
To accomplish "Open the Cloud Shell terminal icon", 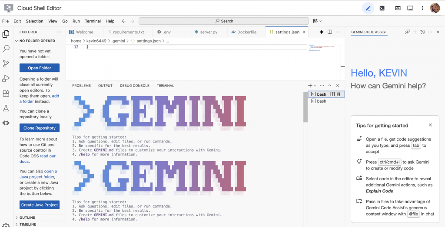I will (x=382, y=8).
